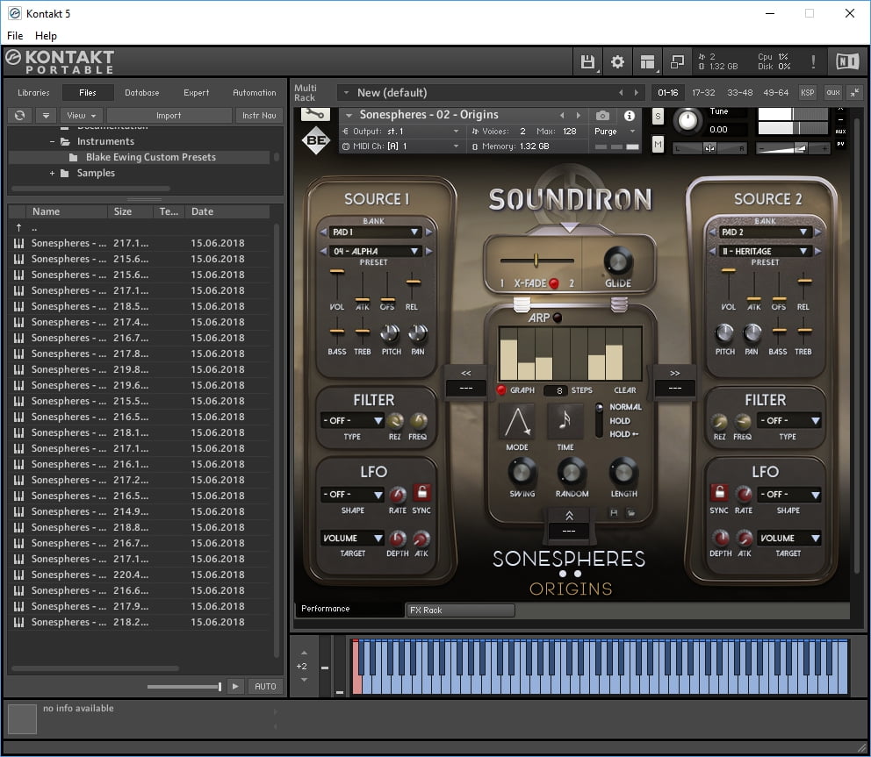Click the NI logo icon
The width and height of the screenshot is (871, 757).
tap(847, 61)
